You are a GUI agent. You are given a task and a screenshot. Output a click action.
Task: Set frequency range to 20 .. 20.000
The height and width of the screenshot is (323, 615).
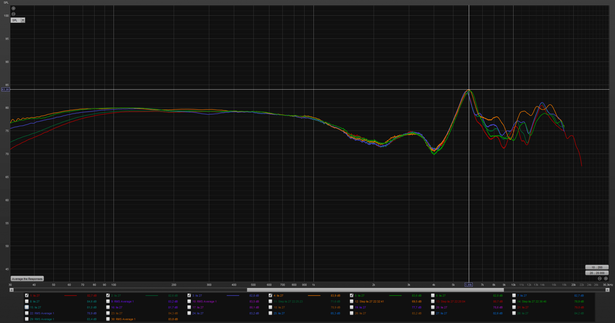tap(597, 273)
